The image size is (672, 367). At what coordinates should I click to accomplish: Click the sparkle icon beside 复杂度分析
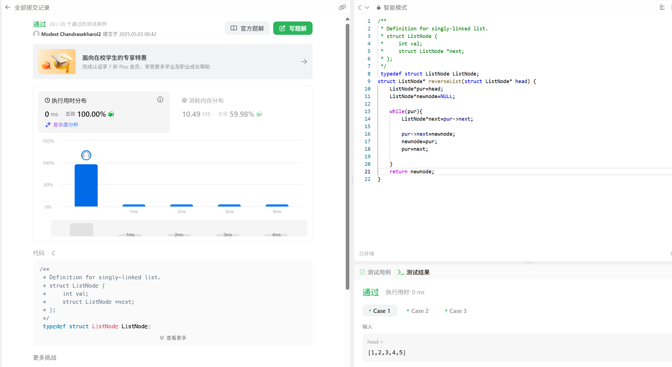[48, 125]
